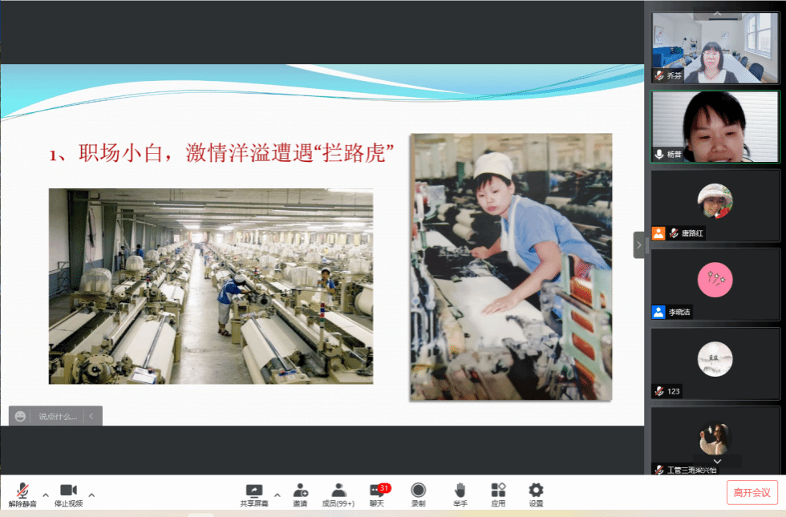786x517 pixels.
Task: Click the 共享屏幕 share screen icon
Action: 254,491
